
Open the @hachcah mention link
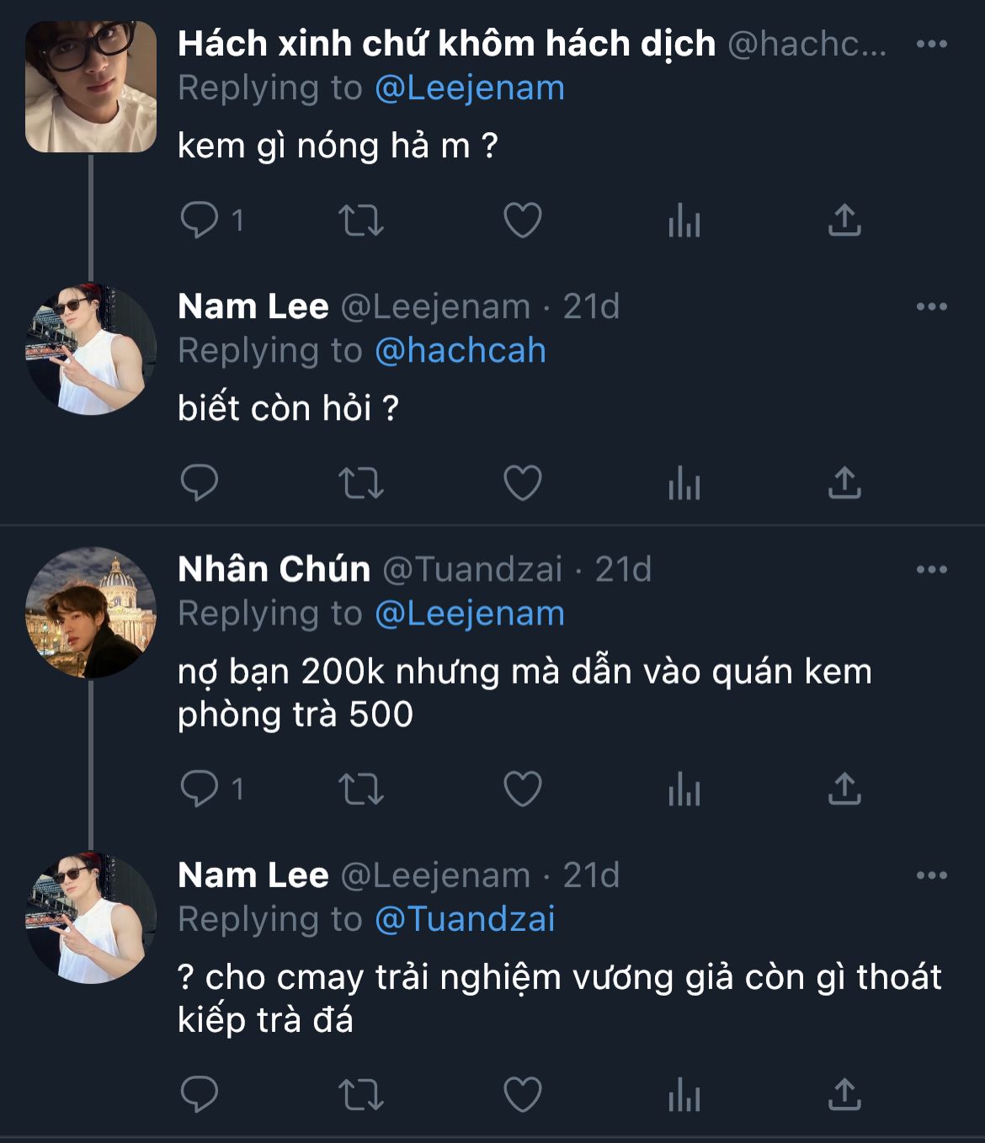(x=461, y=351)
